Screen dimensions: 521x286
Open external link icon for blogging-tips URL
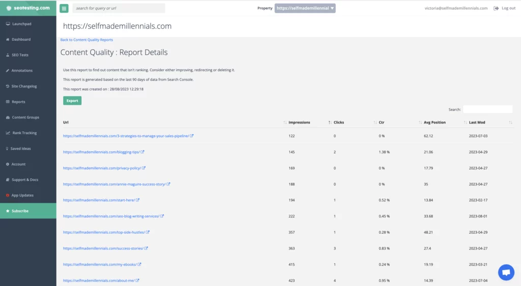[142, 152]
